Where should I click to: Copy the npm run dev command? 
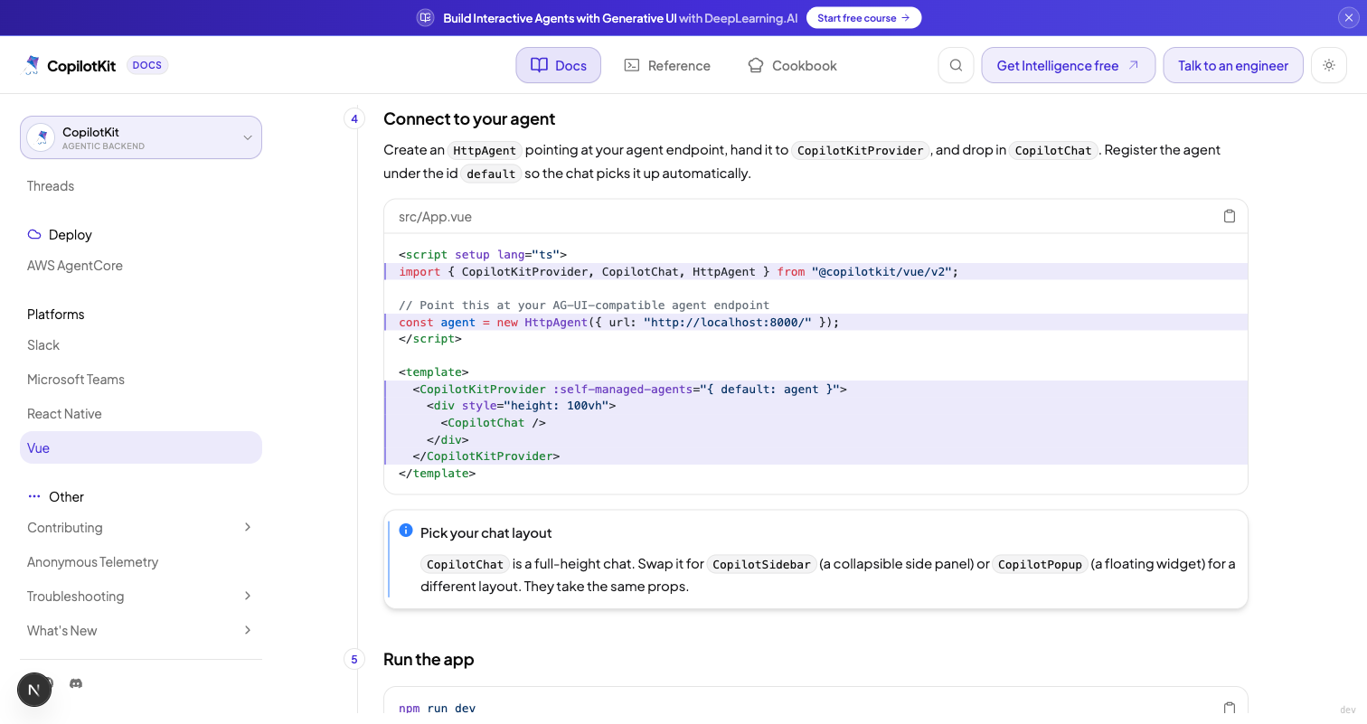[1229, 708]
